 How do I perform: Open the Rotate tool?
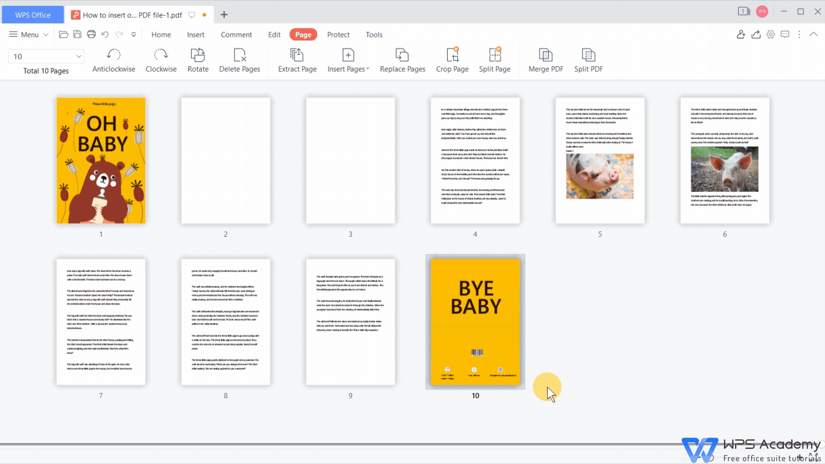click(198, 61)
